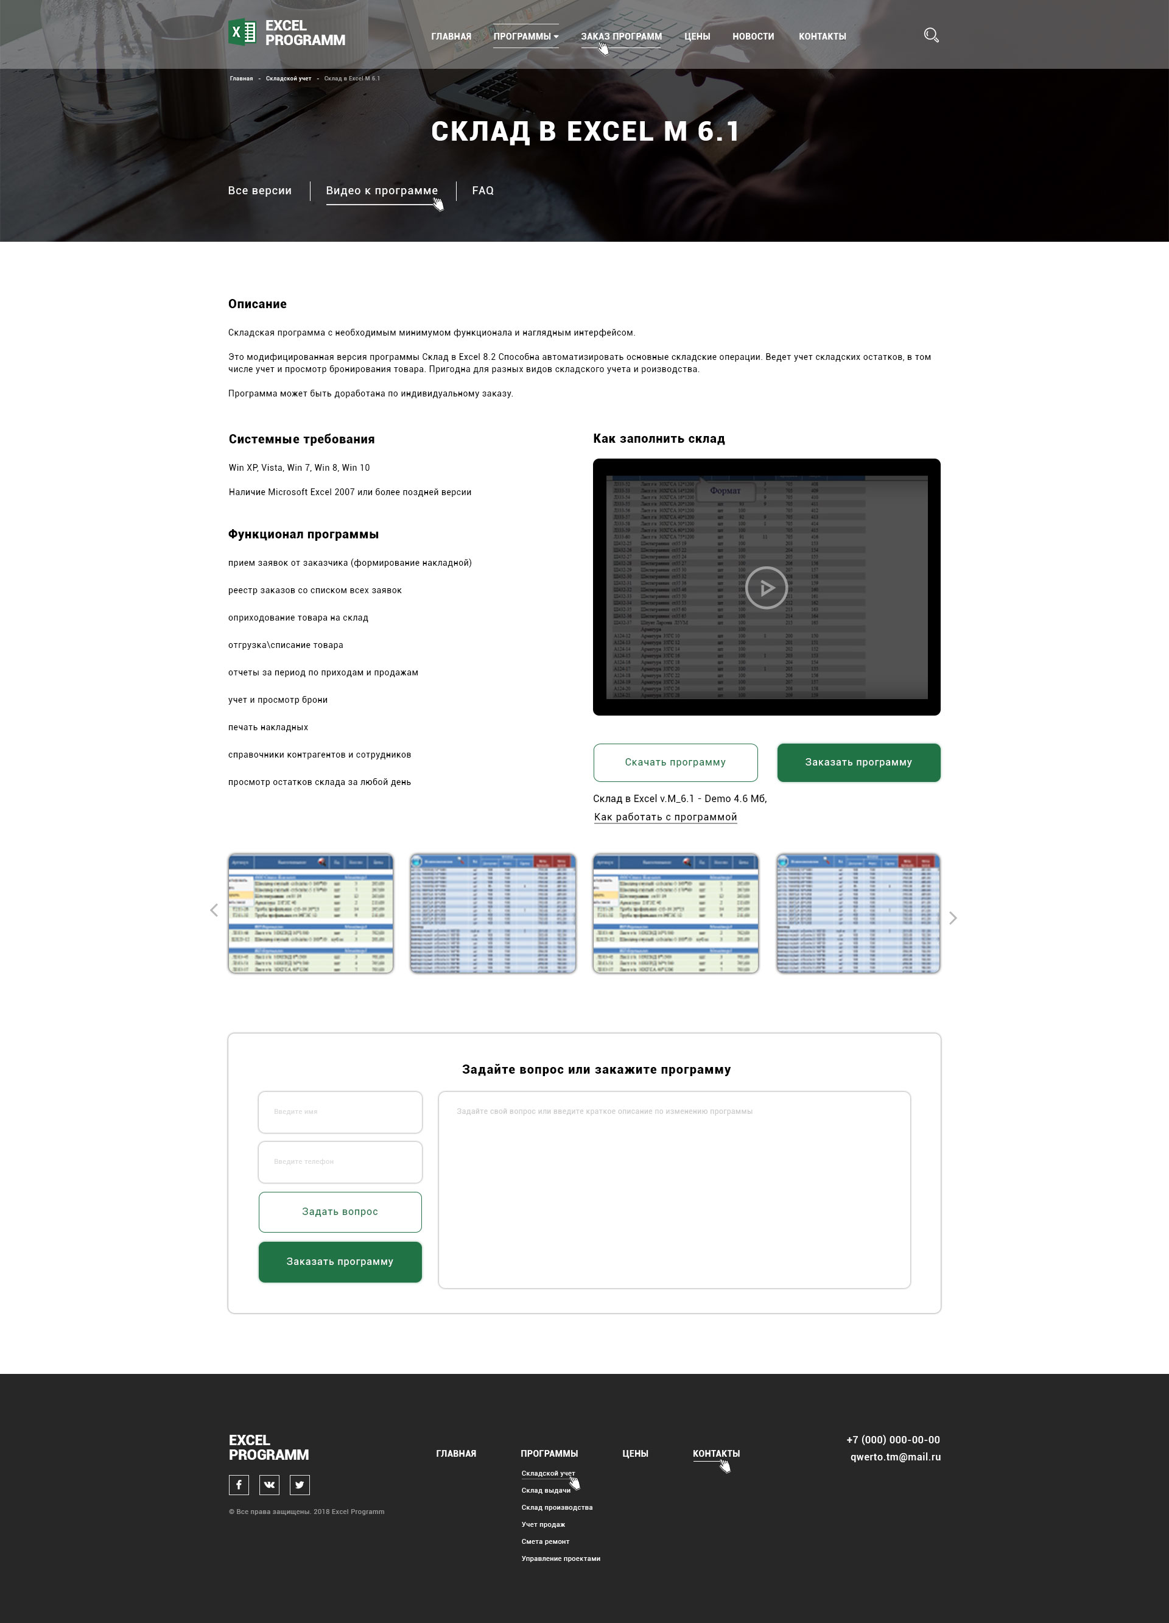Viewport: 1169px width, 1623px height.
Task: Play the 'Как заполнить склад' video
Action: coord(766,588)
